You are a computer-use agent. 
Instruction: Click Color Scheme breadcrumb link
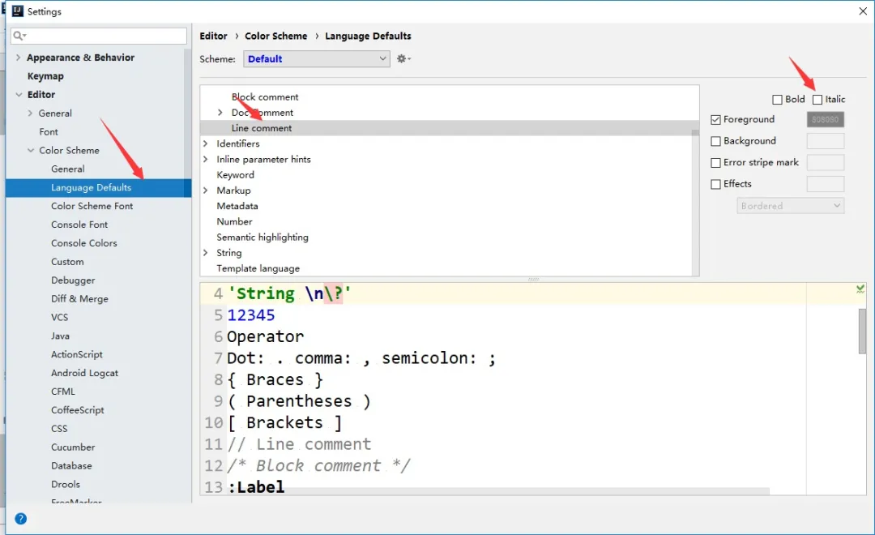[x=275, y=36]
